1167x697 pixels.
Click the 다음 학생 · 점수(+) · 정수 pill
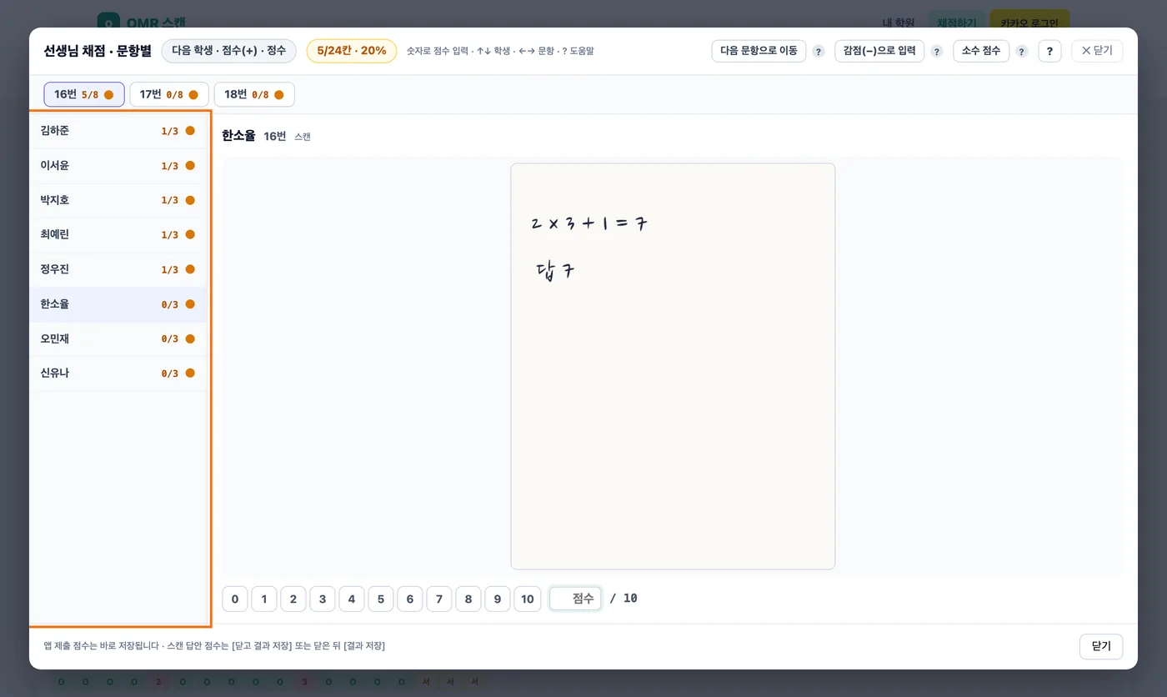point(229,51)
